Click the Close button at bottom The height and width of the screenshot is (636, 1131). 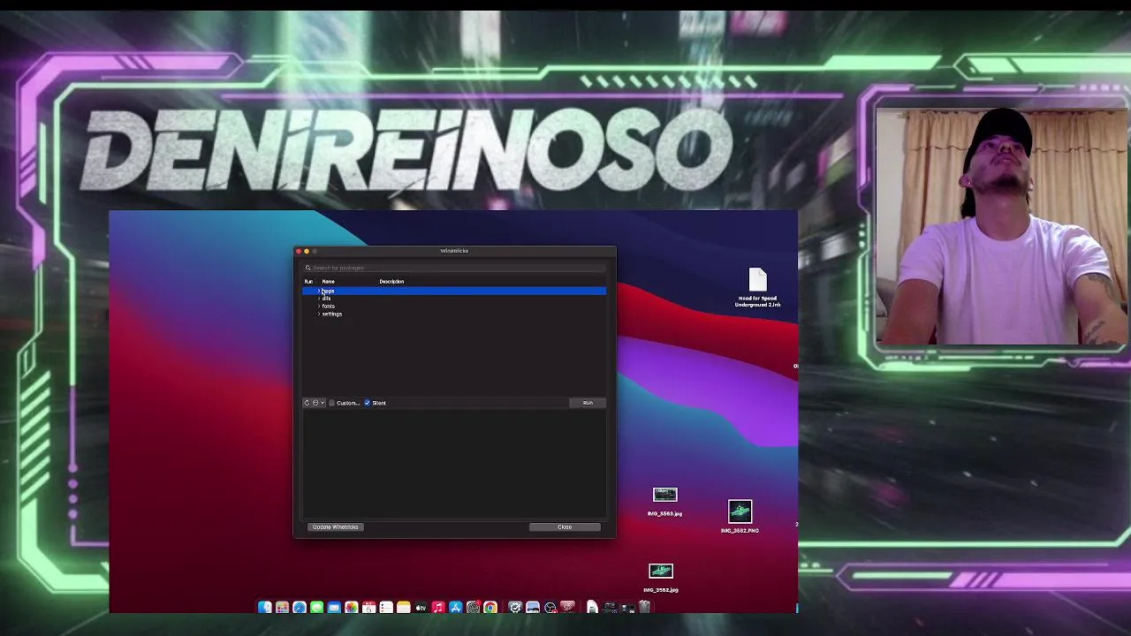pyautogui.click(x=565, y=527)
